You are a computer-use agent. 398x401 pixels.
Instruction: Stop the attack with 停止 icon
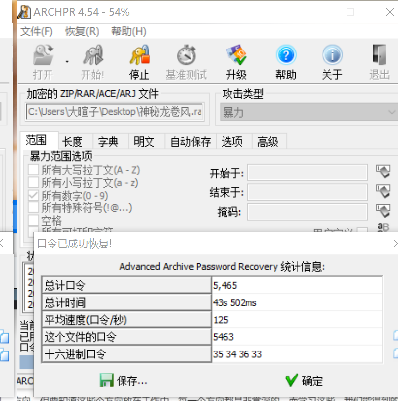(x=139, y=55)
